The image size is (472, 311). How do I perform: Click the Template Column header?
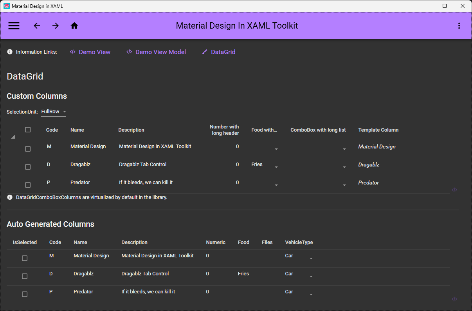point(378,130)
